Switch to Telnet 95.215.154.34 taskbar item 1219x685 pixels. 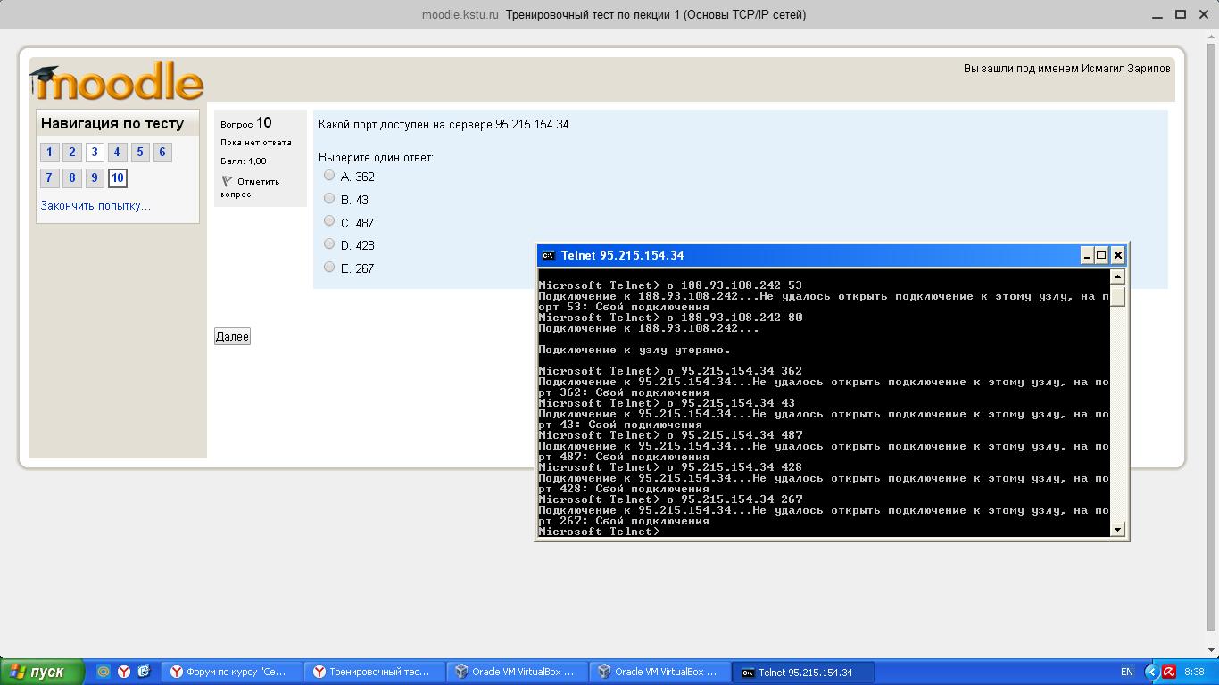(803, 673)
